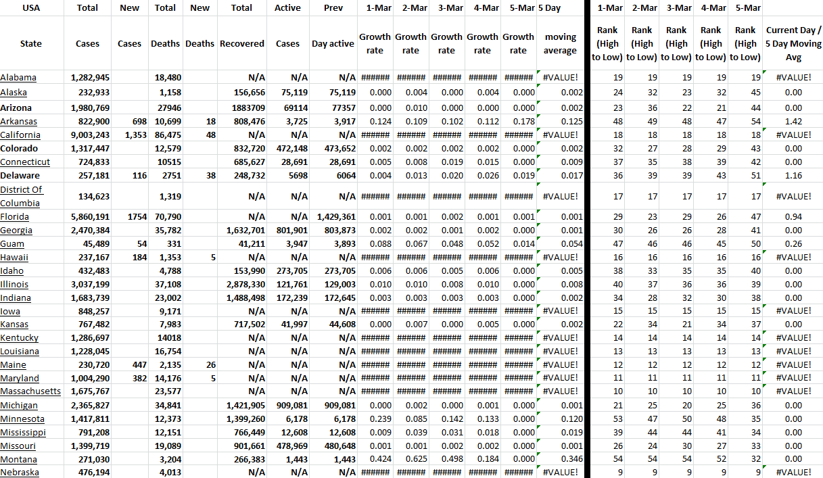This screenshot has width=823, height=478.
Task: Select the Total Recovered column header
Action: 241,43
